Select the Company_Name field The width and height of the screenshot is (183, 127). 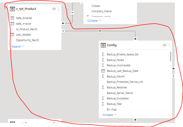tap(102, 11)
